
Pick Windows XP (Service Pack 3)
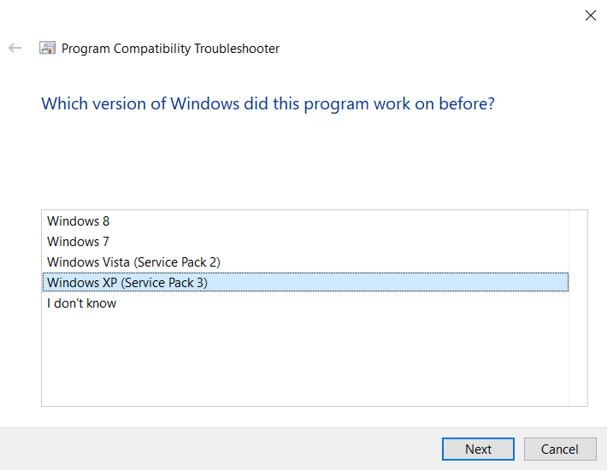click(127, 283)
